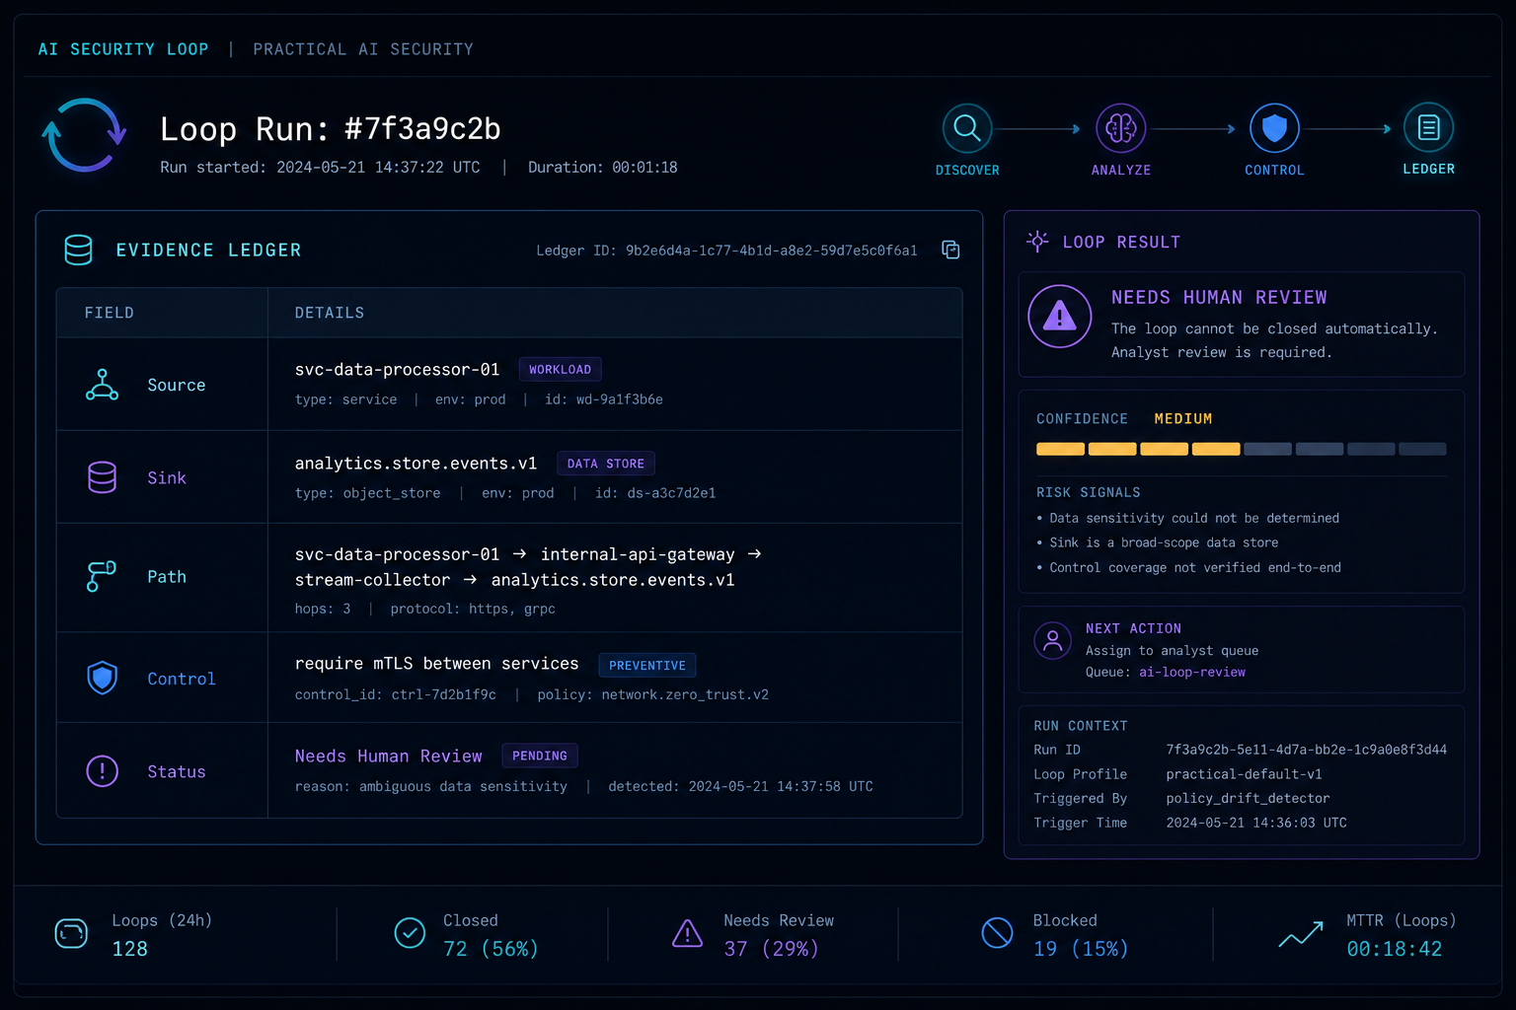This screenshot has height=1010, width=1516.
Task: Click the FIELD column header
Action: [x=109, y=313]
